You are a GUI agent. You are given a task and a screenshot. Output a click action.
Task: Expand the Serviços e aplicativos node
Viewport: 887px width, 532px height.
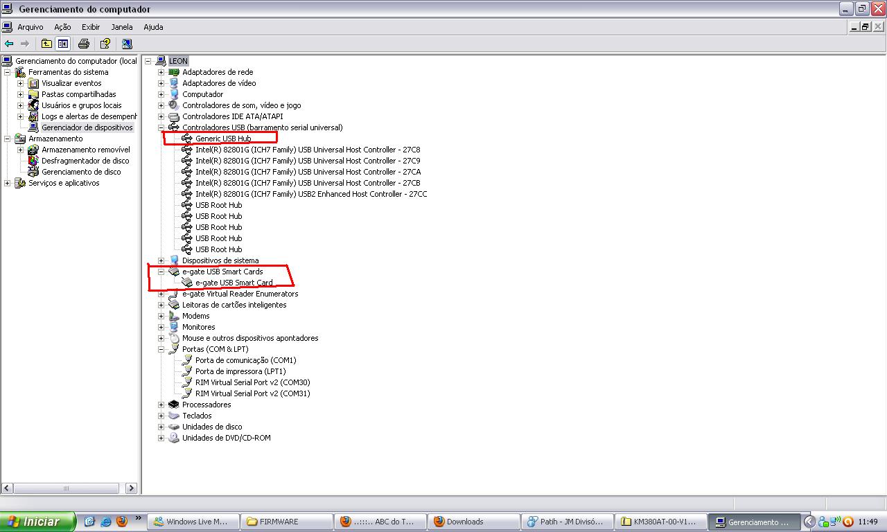click(x=8, y=183)
